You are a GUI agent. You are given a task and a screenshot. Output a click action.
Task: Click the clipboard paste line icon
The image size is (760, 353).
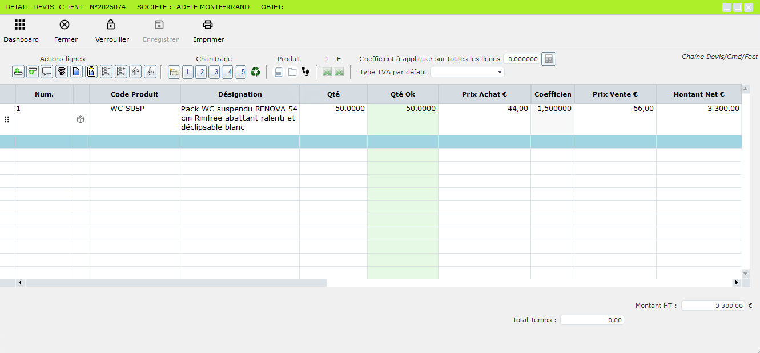[x=91, y=72]
